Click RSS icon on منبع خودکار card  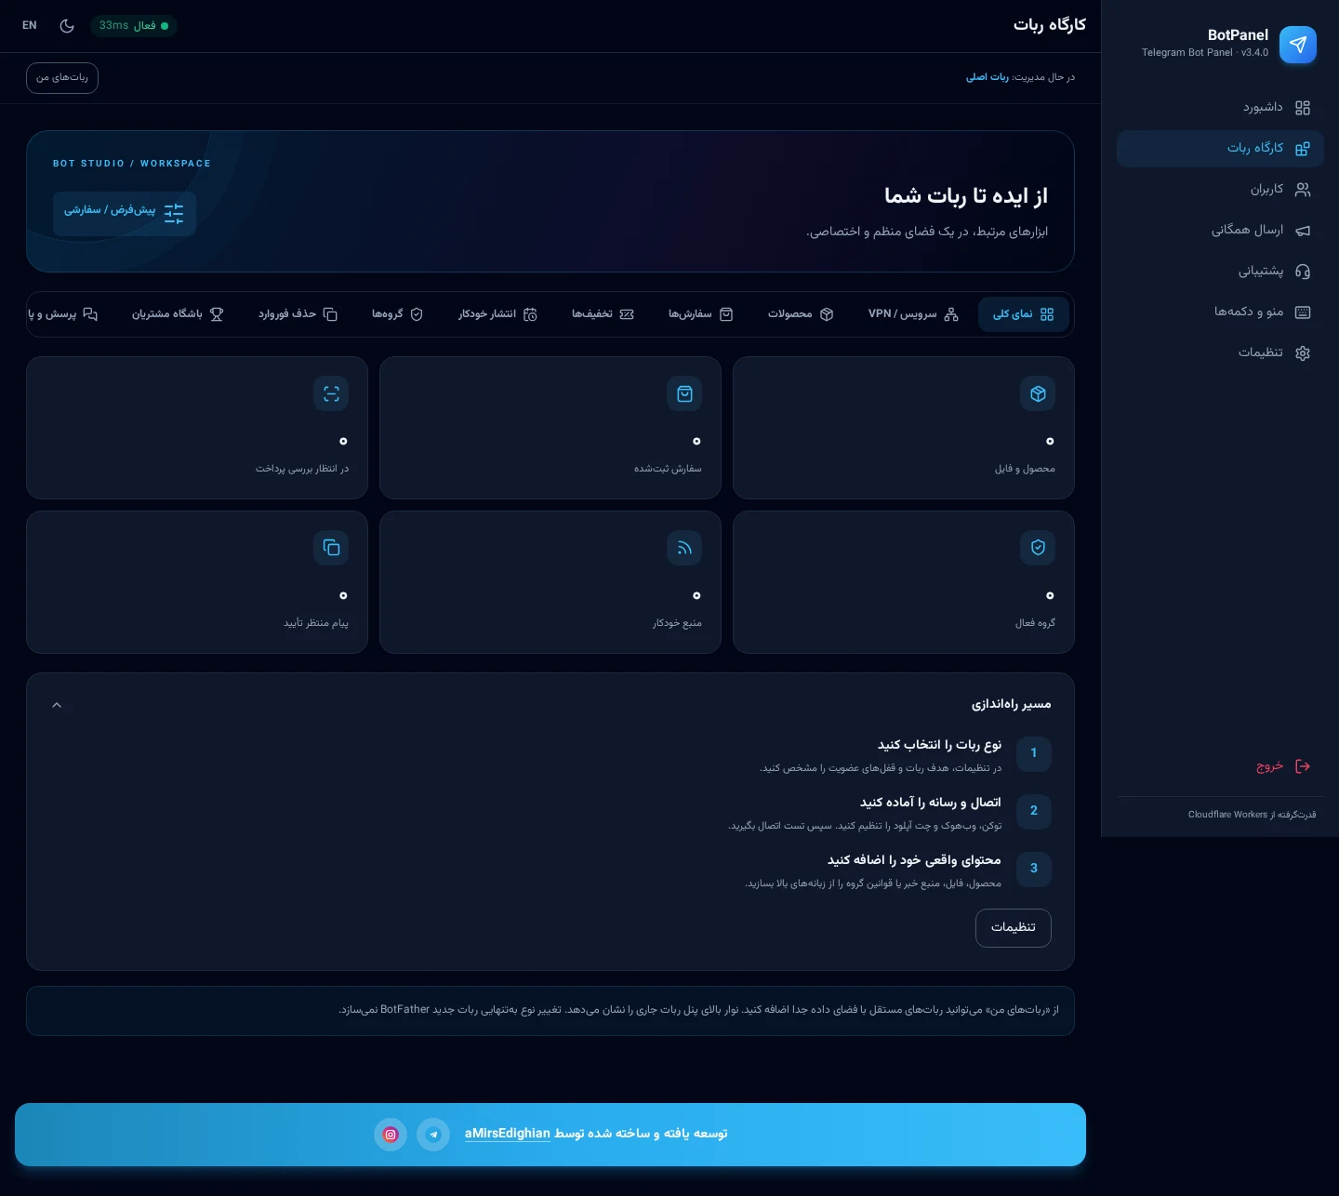684,548
